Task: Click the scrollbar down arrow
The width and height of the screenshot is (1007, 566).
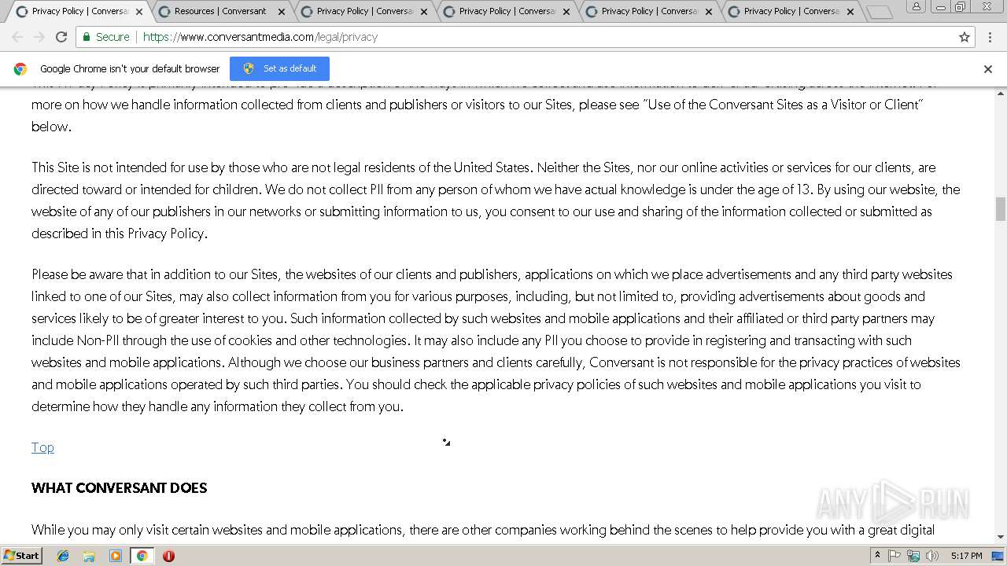Action: (x=1000, y=537)
